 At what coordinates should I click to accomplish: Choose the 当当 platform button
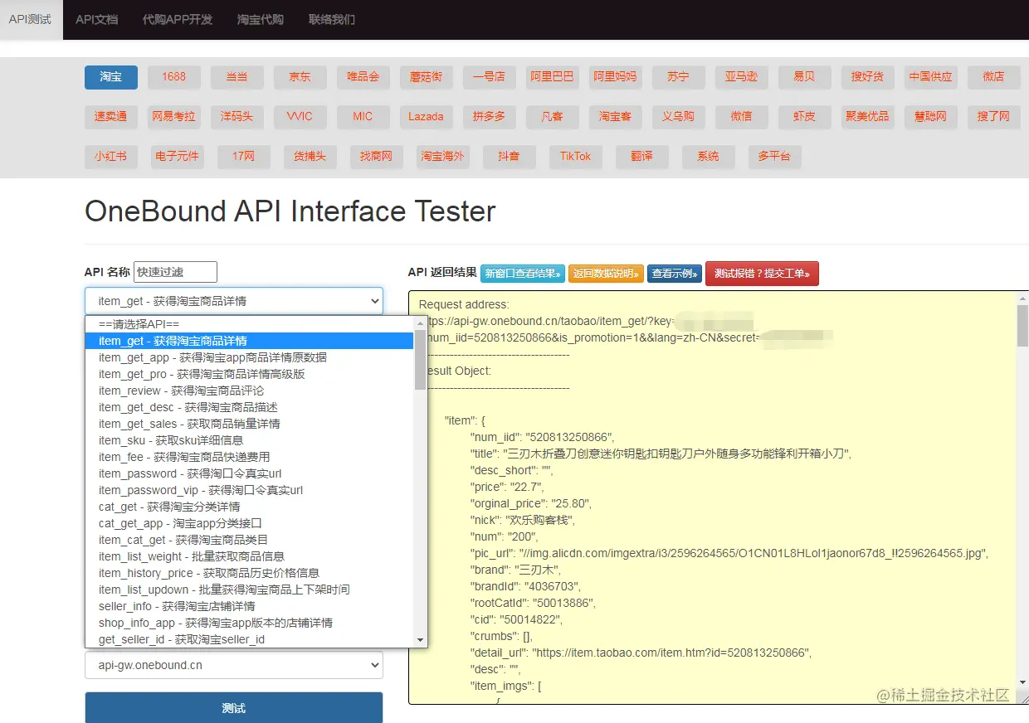tap(237, 77)
